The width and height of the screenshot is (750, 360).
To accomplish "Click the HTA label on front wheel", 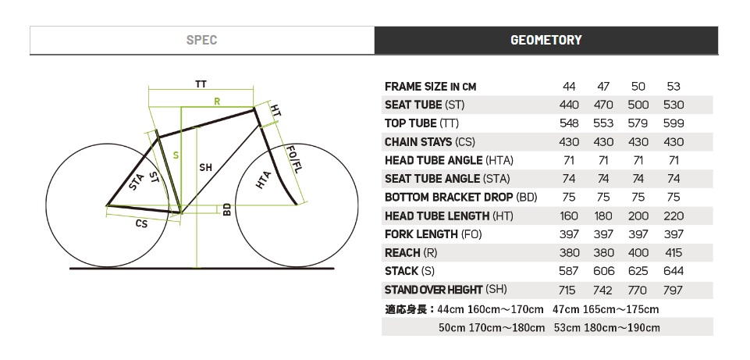I will coord(264,180).
